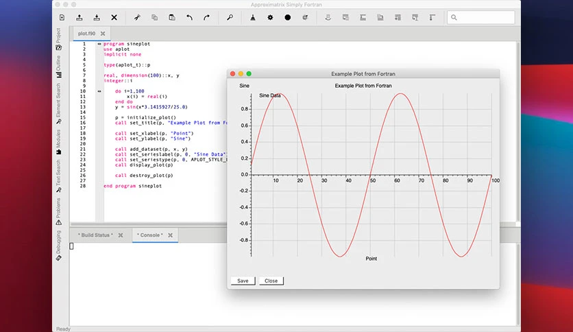Build the project with the gear icon
573x332 pixels.
tap(270, 18)
